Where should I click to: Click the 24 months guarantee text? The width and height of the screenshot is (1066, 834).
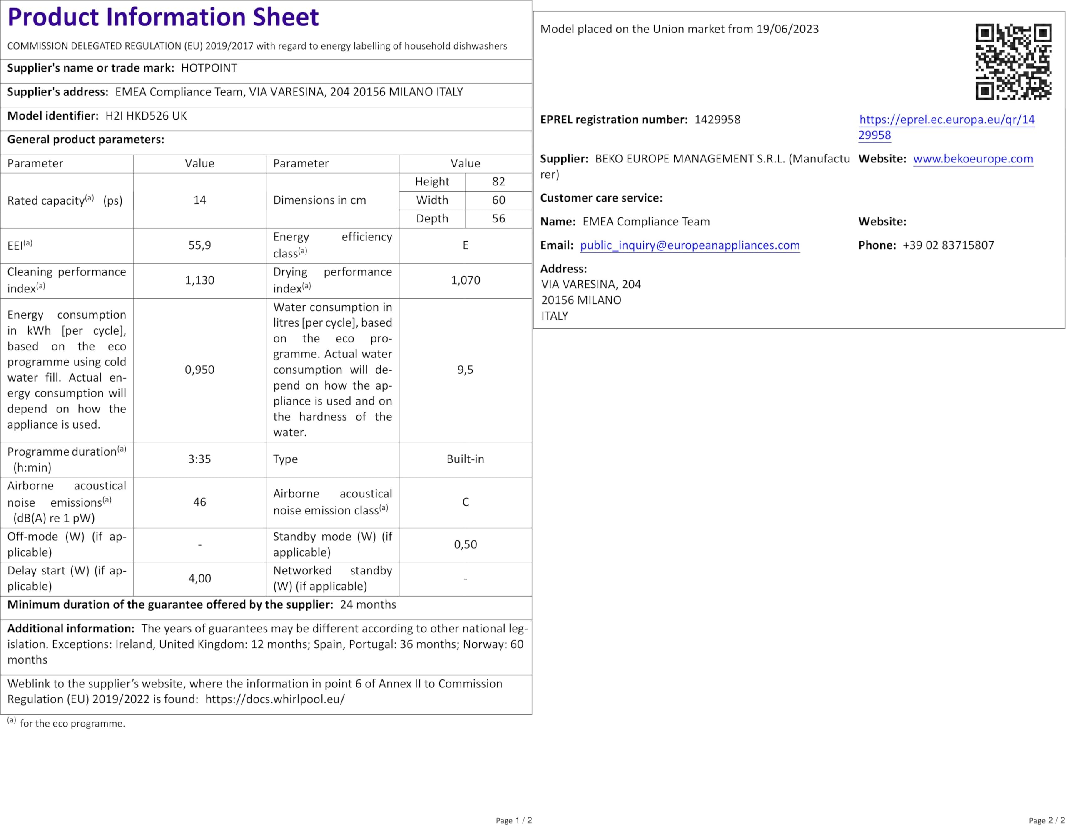click(x=368, y=604)
